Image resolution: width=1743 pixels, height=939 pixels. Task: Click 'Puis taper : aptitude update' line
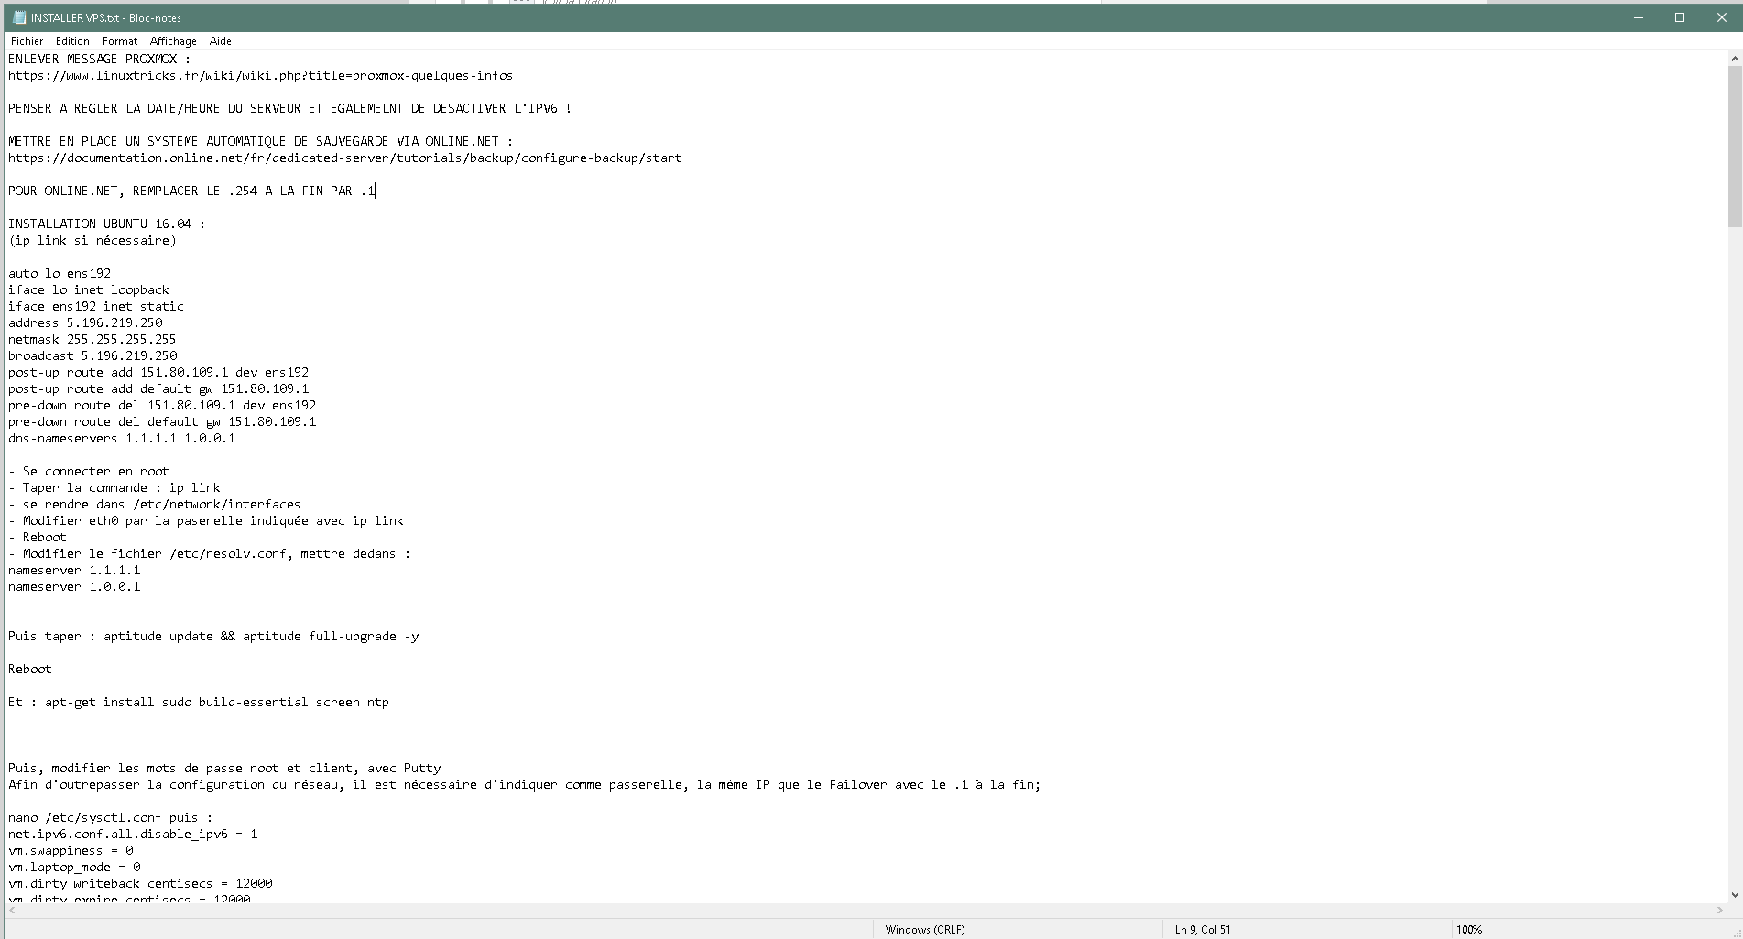213,637
